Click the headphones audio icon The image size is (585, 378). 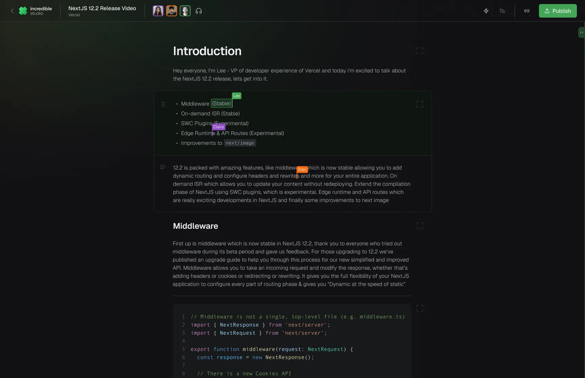199,11
